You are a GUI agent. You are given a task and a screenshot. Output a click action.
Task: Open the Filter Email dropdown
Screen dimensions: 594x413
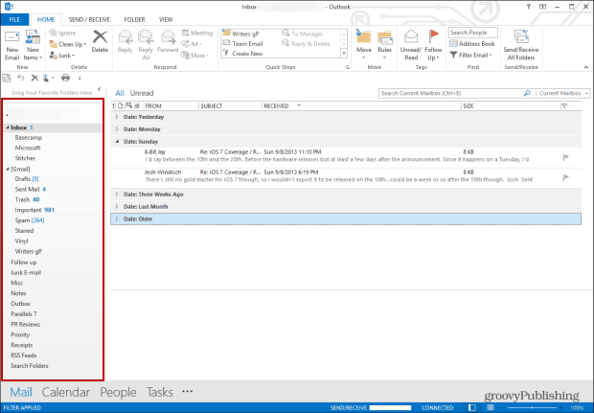point(470,56)
